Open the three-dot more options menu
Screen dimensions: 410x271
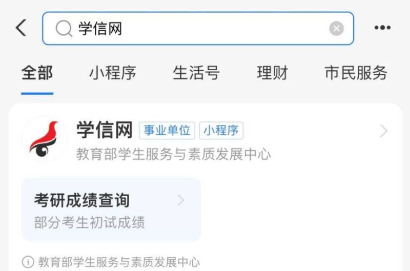382,28
